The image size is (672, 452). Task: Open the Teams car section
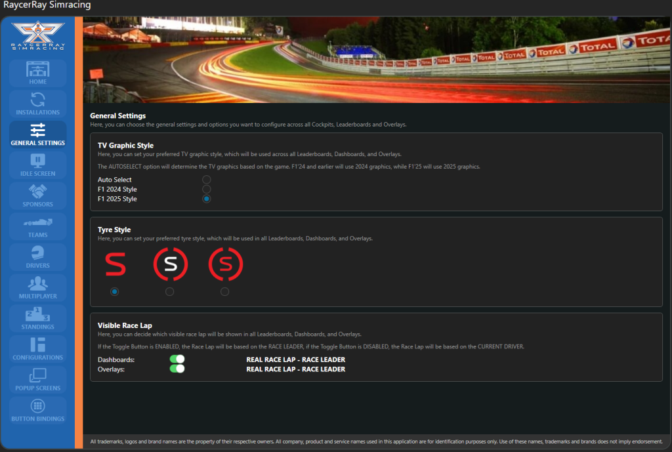pyautogui.click(x=37, y=226)
